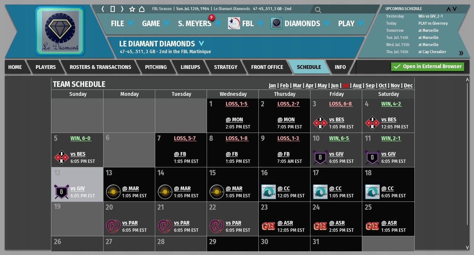The image size is (474, 255).
Task: Open the S. MEYERS manager menu
Action: tap(199, 23)
